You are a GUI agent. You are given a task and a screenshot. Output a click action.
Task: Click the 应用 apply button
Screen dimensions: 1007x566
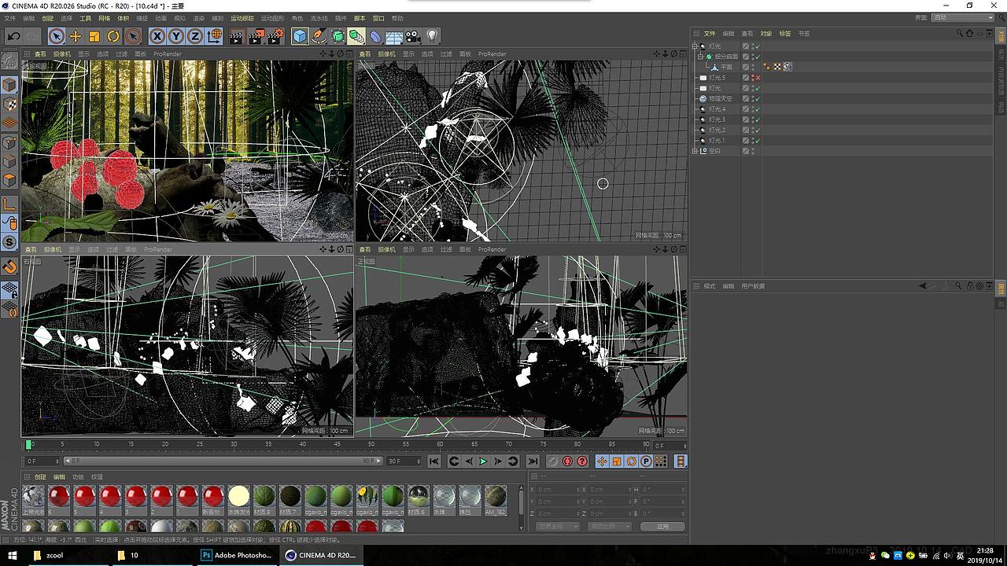coord(662,526)
